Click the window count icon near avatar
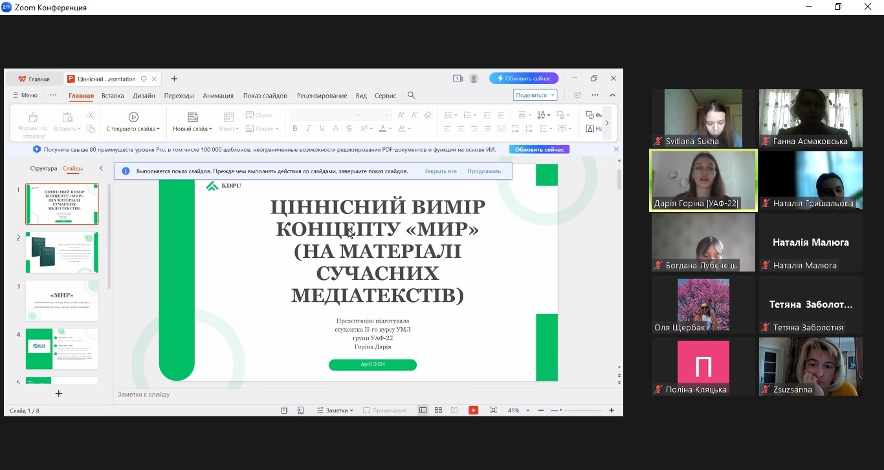The width and height of the screenshot is (884, 470). click(x=458, y=78)
